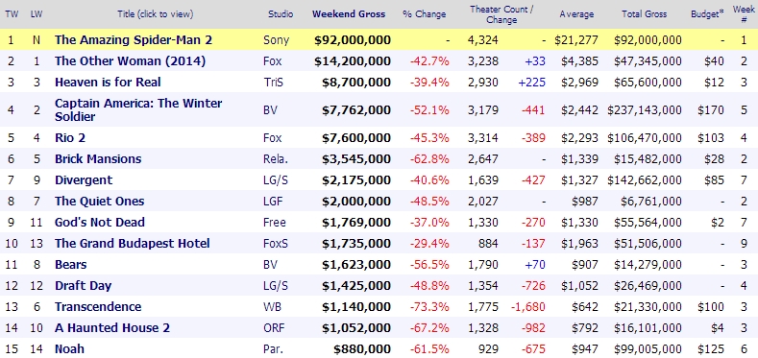
Task: Sort by Theater Count / Change header
Action: point(501,14)
